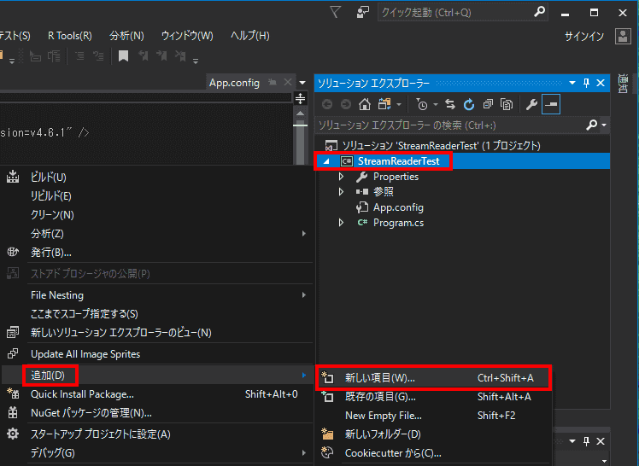
Task: Open Solution Explorer search options dropdown
Action: coord(604,125)
